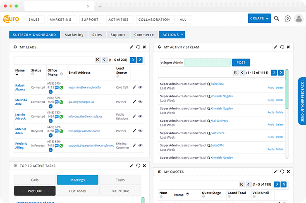This screenshot has width=306, height=203.
Task: Click the activity stream scrollbar
Action: [287, 89]
